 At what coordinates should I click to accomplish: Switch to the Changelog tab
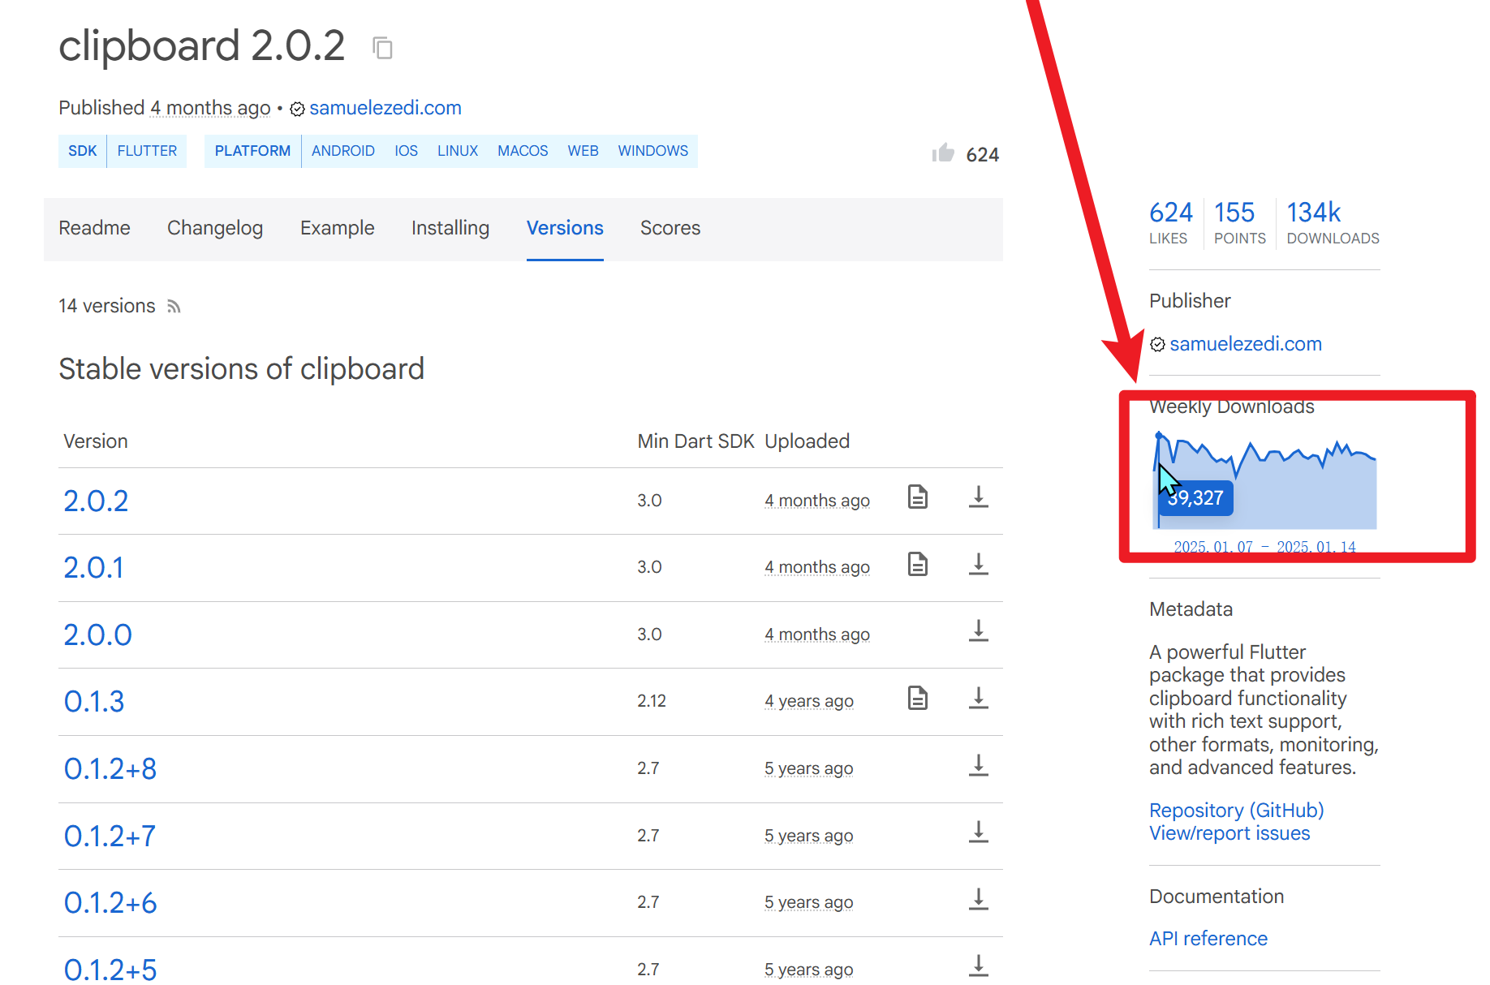(x=215, y=228)
